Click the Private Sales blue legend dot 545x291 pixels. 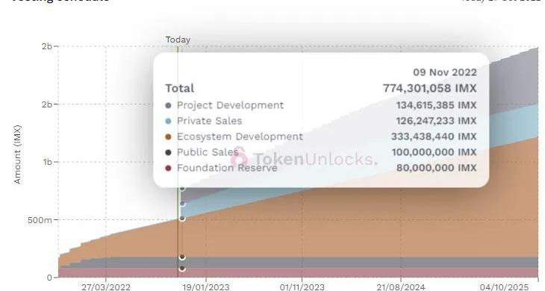click(x=169, y=121)
